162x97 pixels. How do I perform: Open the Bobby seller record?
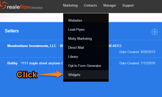click(12, 63)
